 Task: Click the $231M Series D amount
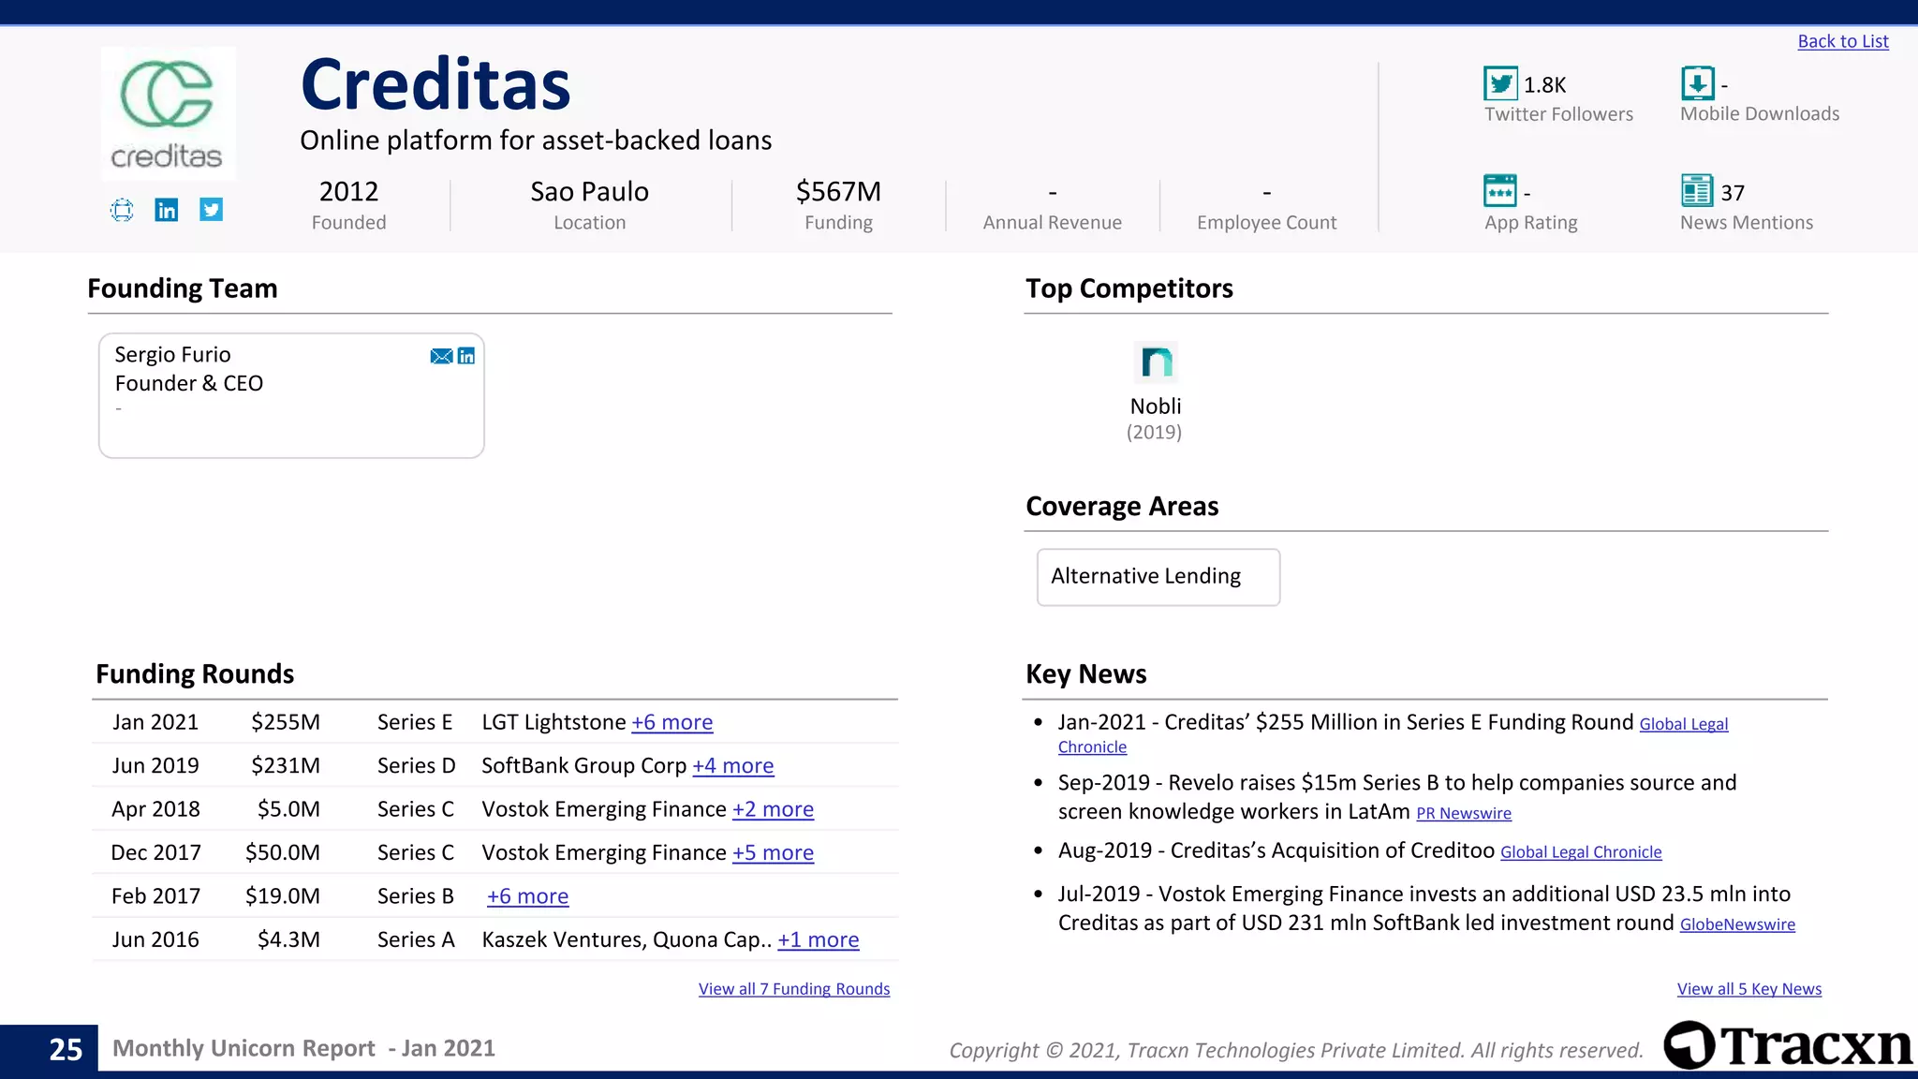[286, 765]
